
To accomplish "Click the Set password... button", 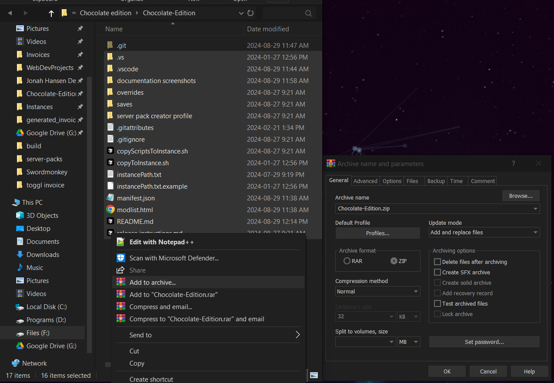I will tap(484, 342).
